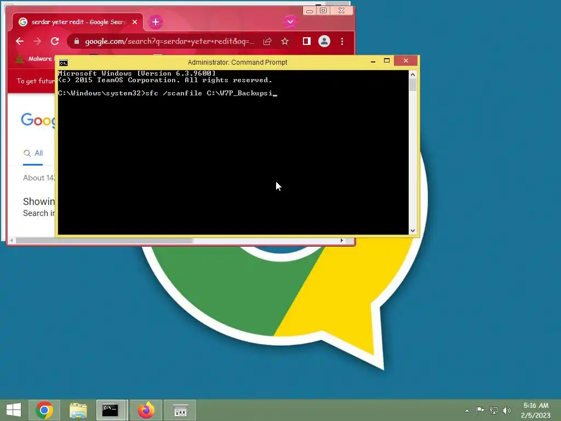
Task: Open Chrome from the taskbar
Action: pos(44,410)
